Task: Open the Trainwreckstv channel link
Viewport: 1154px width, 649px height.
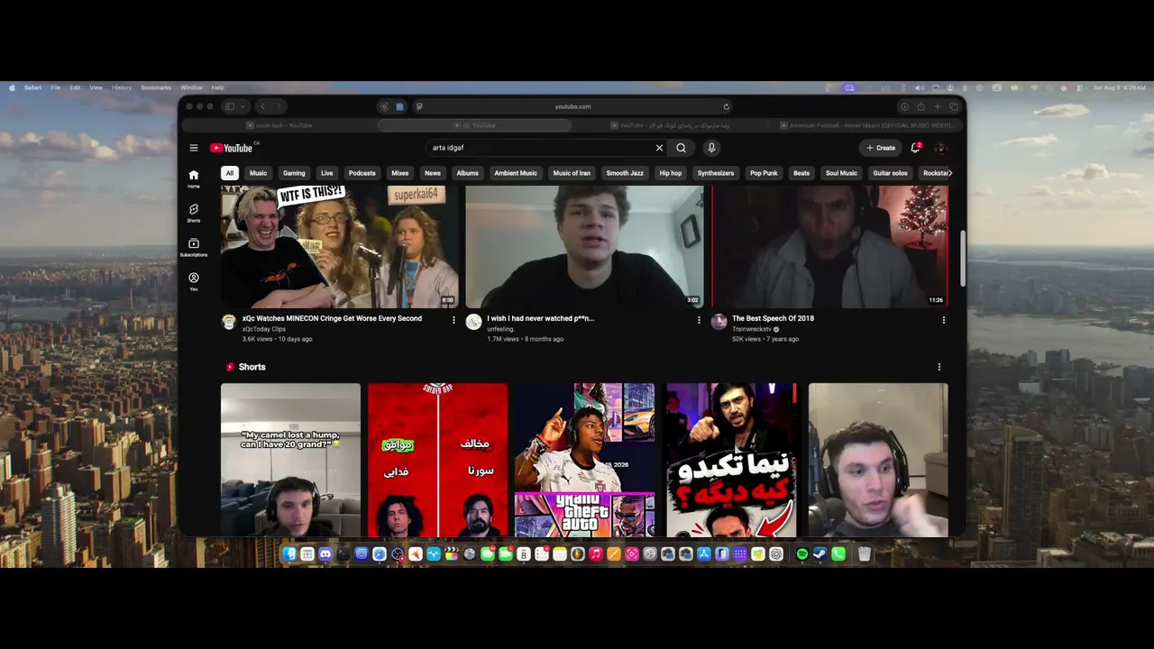Action: [752, 329]
